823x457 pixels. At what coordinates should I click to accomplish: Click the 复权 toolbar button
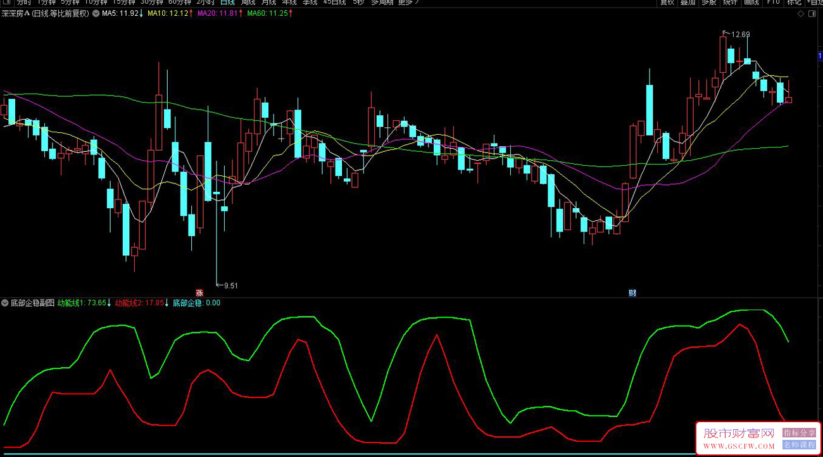pyautogui.click(x=667, y=3)
